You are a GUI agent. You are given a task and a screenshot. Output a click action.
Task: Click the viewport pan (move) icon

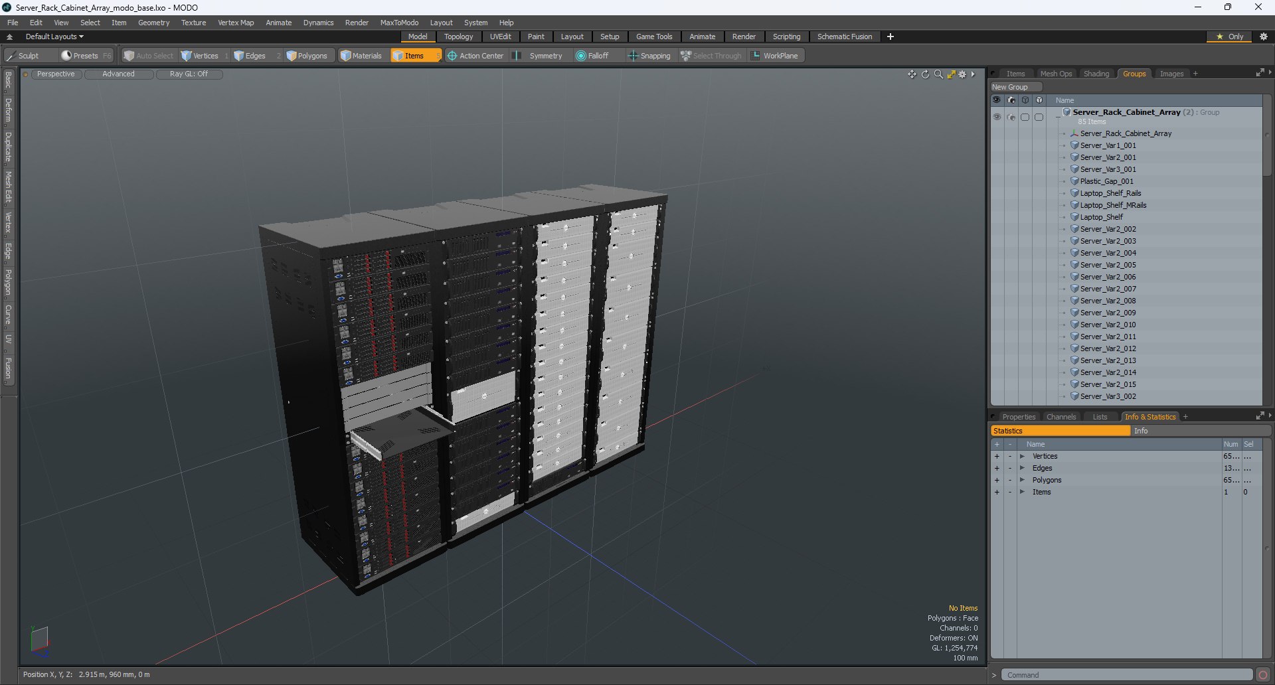click(912, 74)
